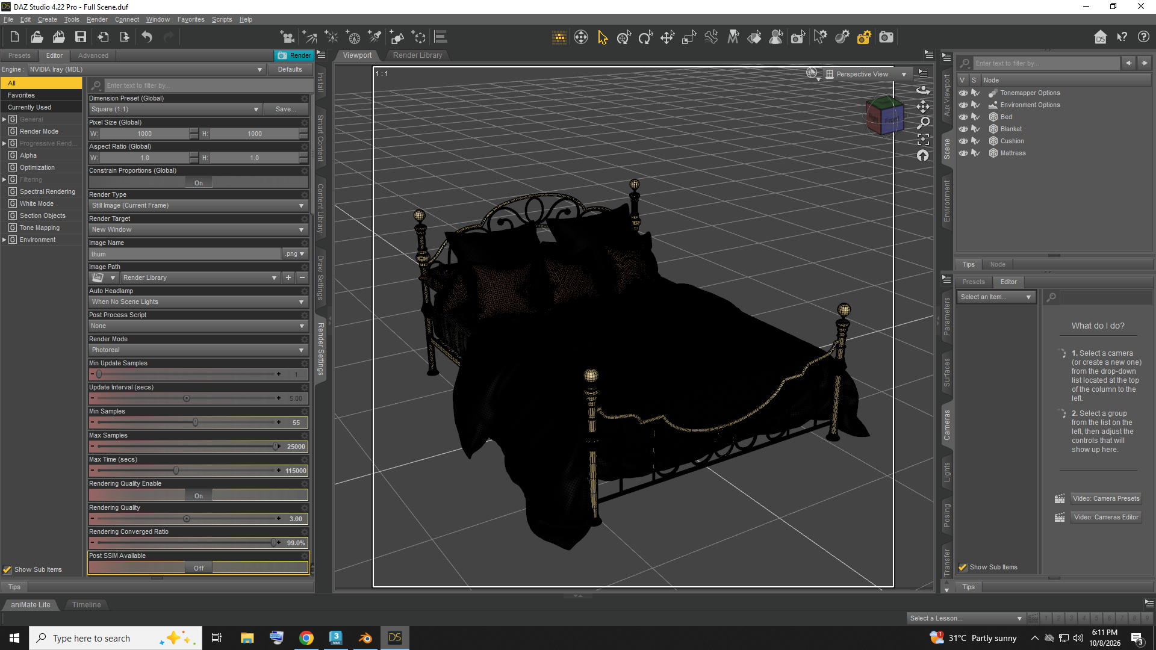Click the viewport zoom magnifier icon
This screenshot has width=1156, height=650.
click(923, 123)
